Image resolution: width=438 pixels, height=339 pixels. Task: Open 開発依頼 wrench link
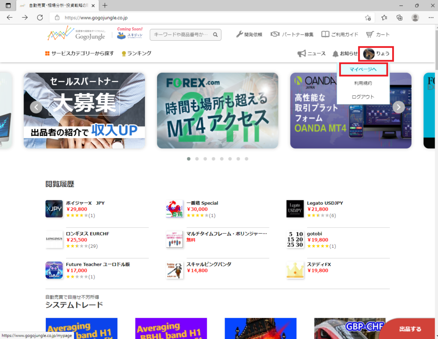tap(249, 34)
